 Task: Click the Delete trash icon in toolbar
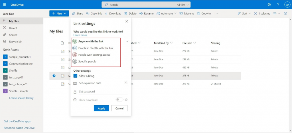[x=131, y=13]
